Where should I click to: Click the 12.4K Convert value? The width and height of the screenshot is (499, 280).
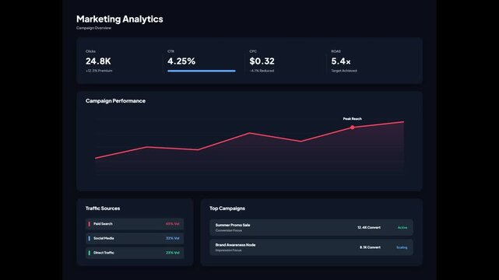coord(369,228)
